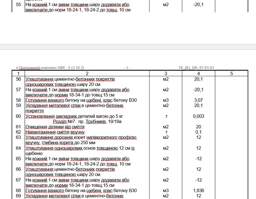Click section heading "Розділ №7. пр. Трубників, 19/19а"
256x199 pixels.
tap(87, 121)
